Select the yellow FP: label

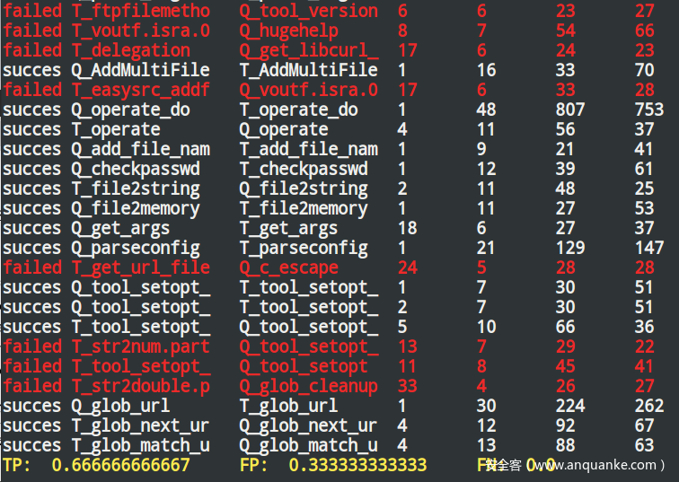(x=254, y=465)
